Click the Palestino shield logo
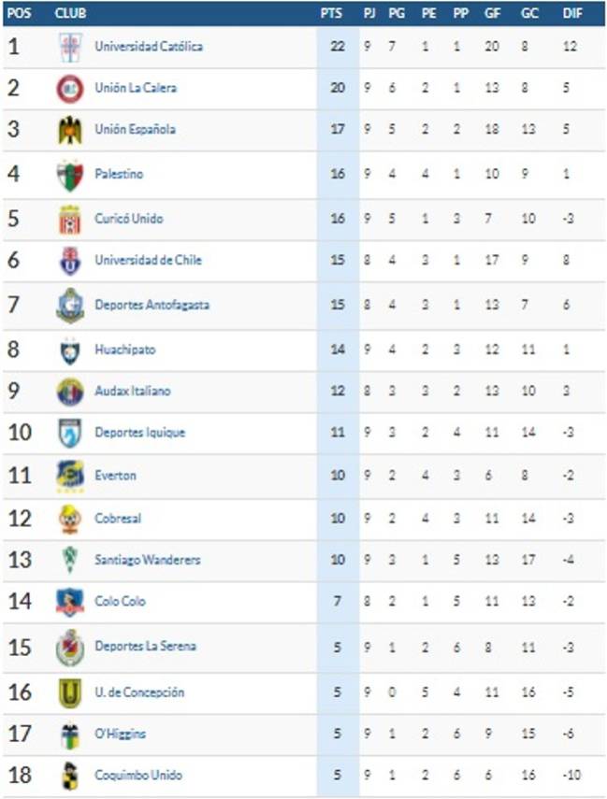Screen dimensions: 607x799 70,176
